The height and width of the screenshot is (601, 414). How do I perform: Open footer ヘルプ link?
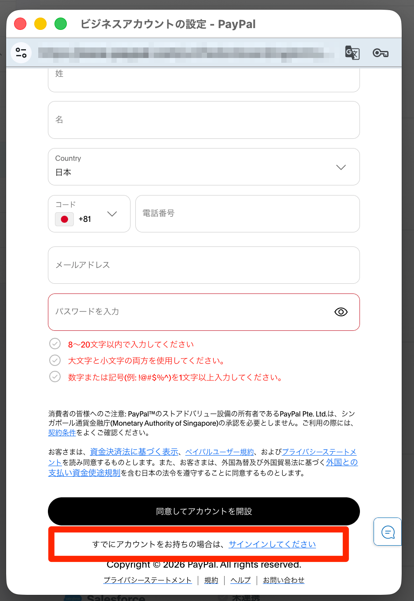pos(240,580)
